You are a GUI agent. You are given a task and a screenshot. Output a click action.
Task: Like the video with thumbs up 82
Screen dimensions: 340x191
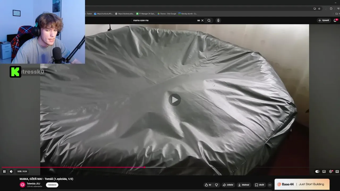[208, 185]
